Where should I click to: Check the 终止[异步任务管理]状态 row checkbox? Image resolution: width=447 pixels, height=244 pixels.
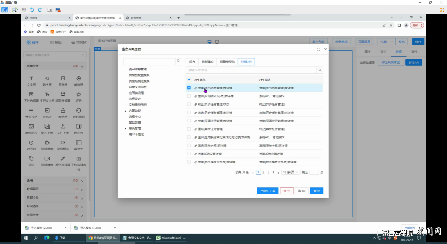pyautogui.click(x=189, y=104)
